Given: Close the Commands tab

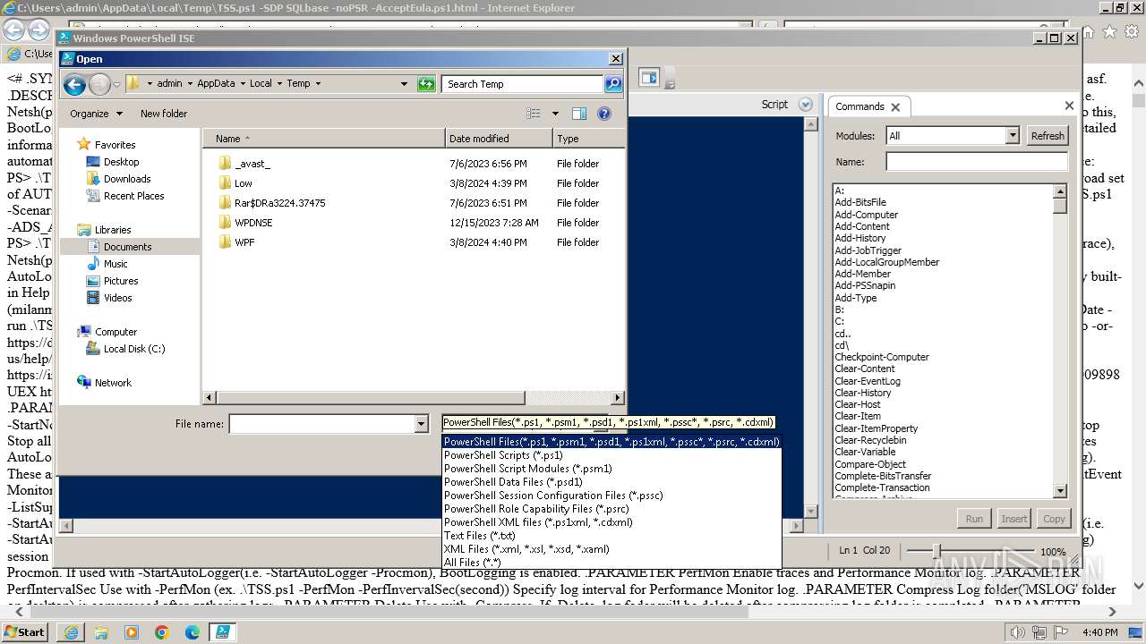Looking at the screenshot, I should [x=895, y=106].
